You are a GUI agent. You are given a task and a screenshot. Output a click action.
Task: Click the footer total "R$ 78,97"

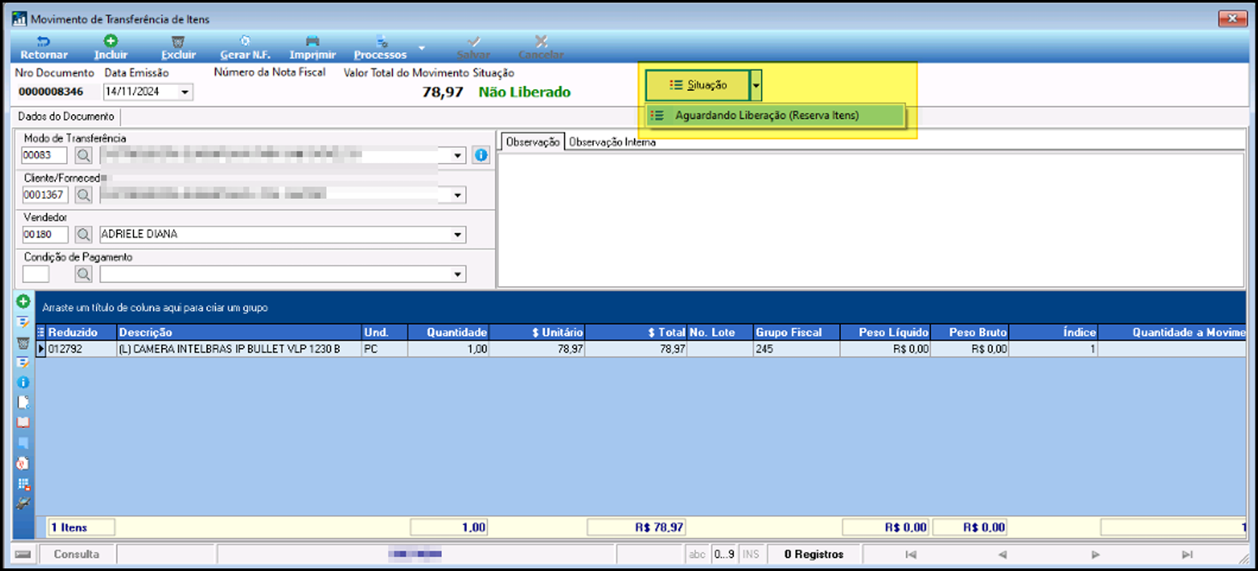click(636, 527)
